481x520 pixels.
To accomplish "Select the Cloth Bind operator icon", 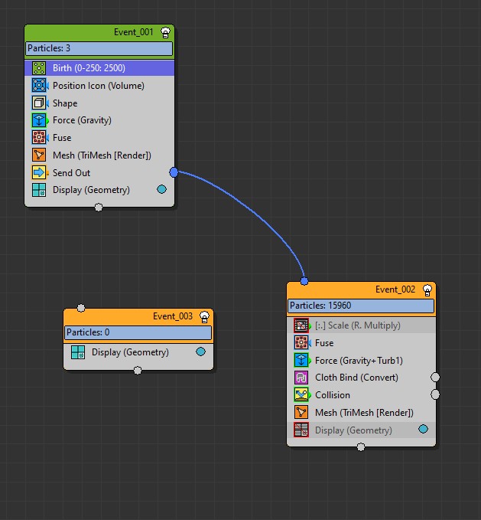I will [301, 378].
